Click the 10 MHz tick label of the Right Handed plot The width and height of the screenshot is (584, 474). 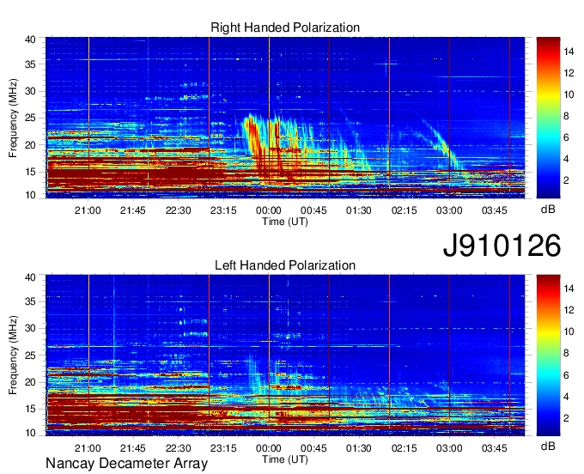[x=30, y=195]
